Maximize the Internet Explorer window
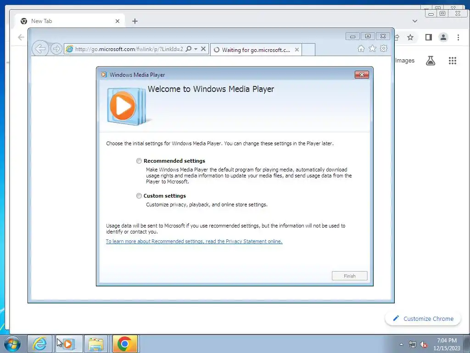 click(x=368, y=36)
